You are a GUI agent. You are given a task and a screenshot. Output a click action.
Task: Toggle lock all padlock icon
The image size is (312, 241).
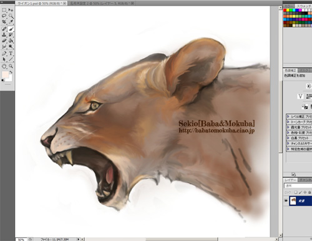point(310,192)
